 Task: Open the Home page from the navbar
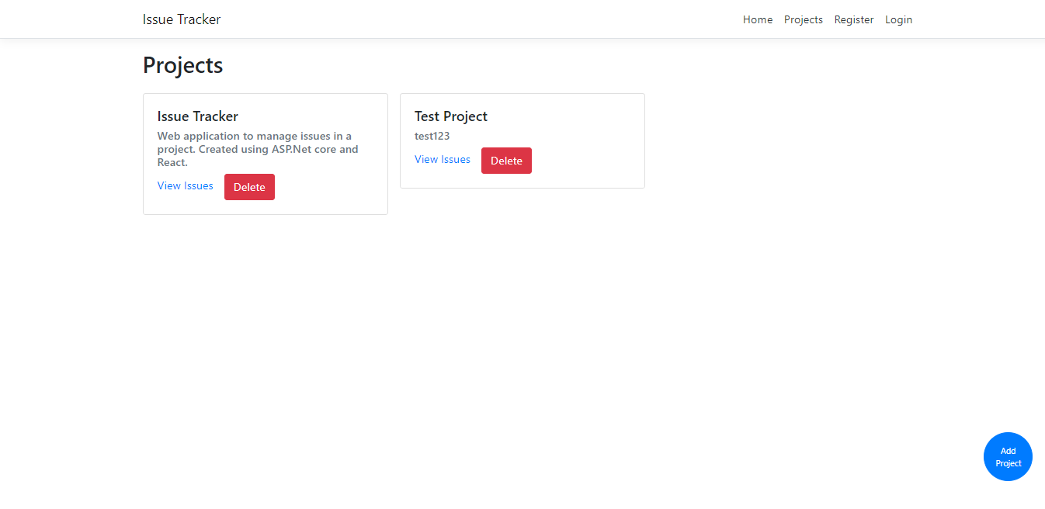pos(757,19)
